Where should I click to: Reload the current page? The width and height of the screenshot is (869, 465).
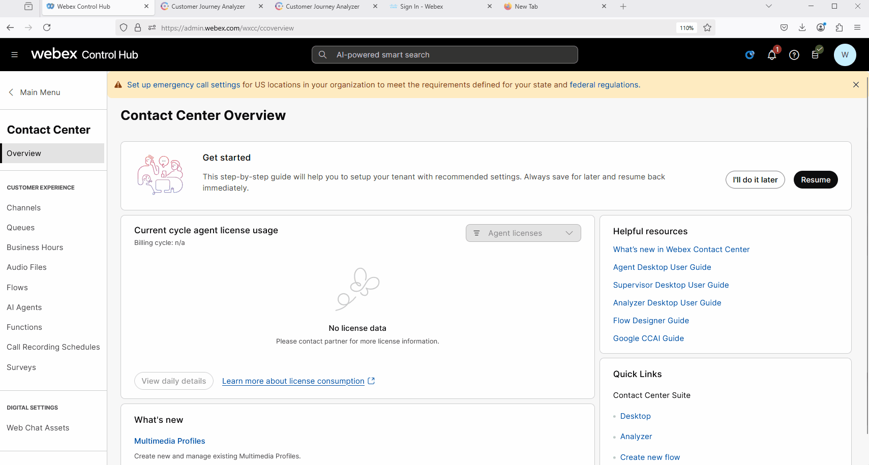(47, 27)
